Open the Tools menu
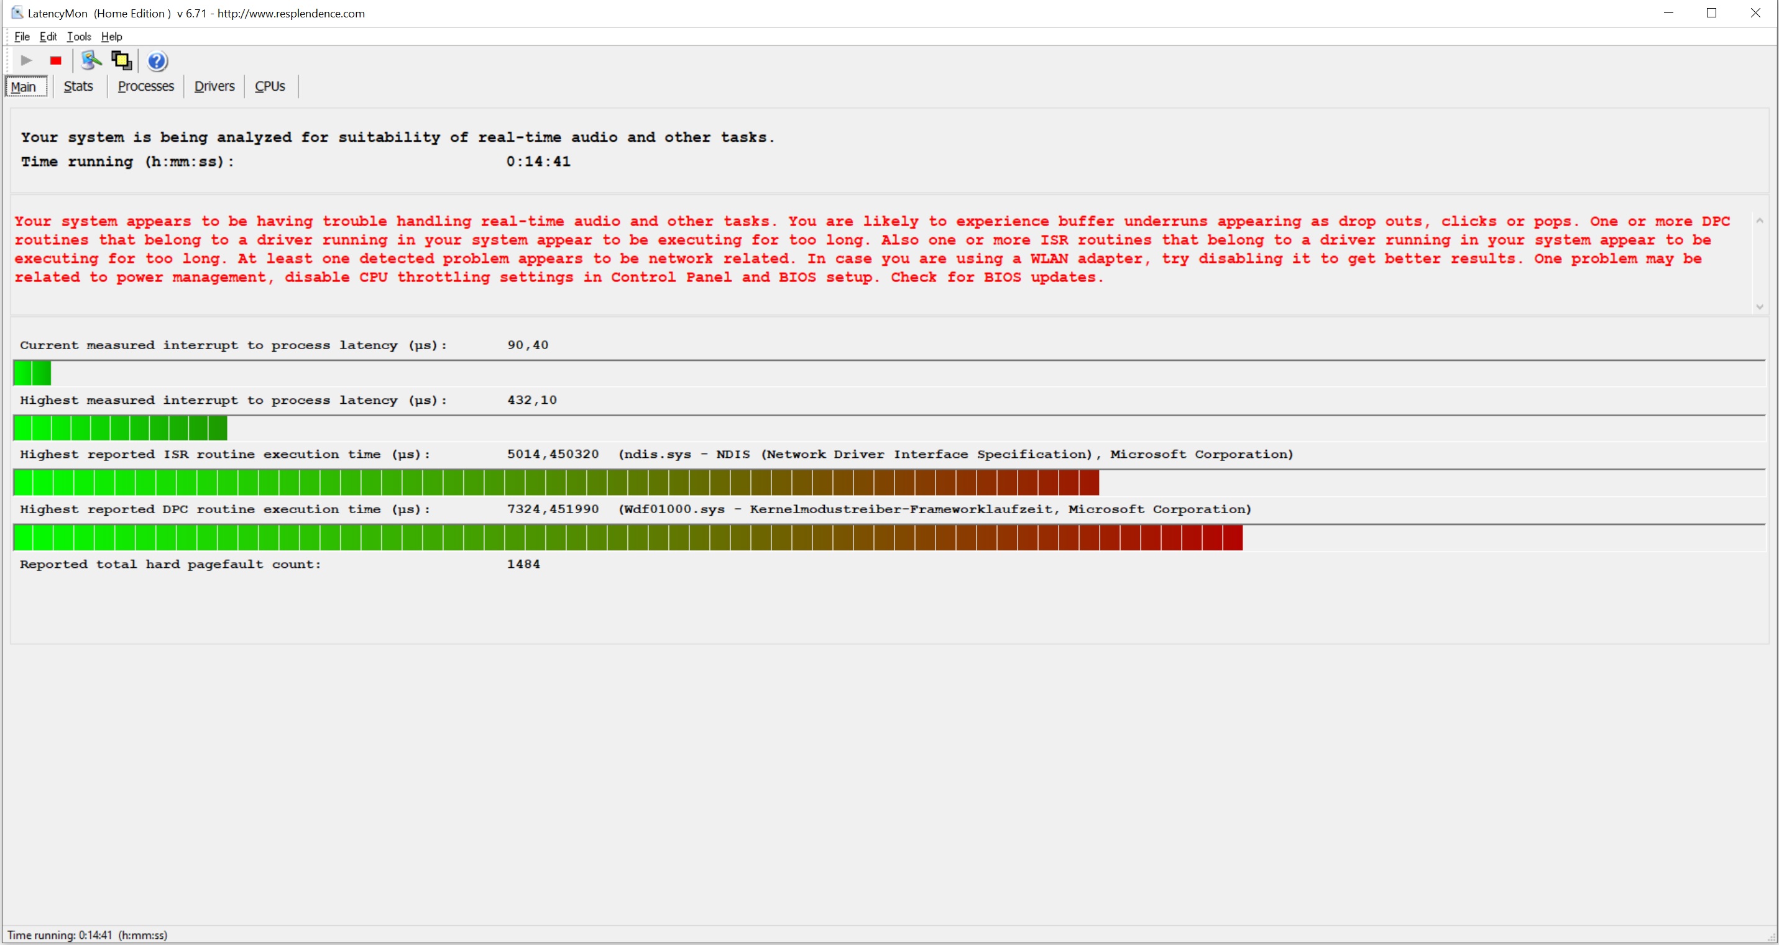Viewport: 1779px width, 945px height. pyautogui.click(x=79, y=37)
